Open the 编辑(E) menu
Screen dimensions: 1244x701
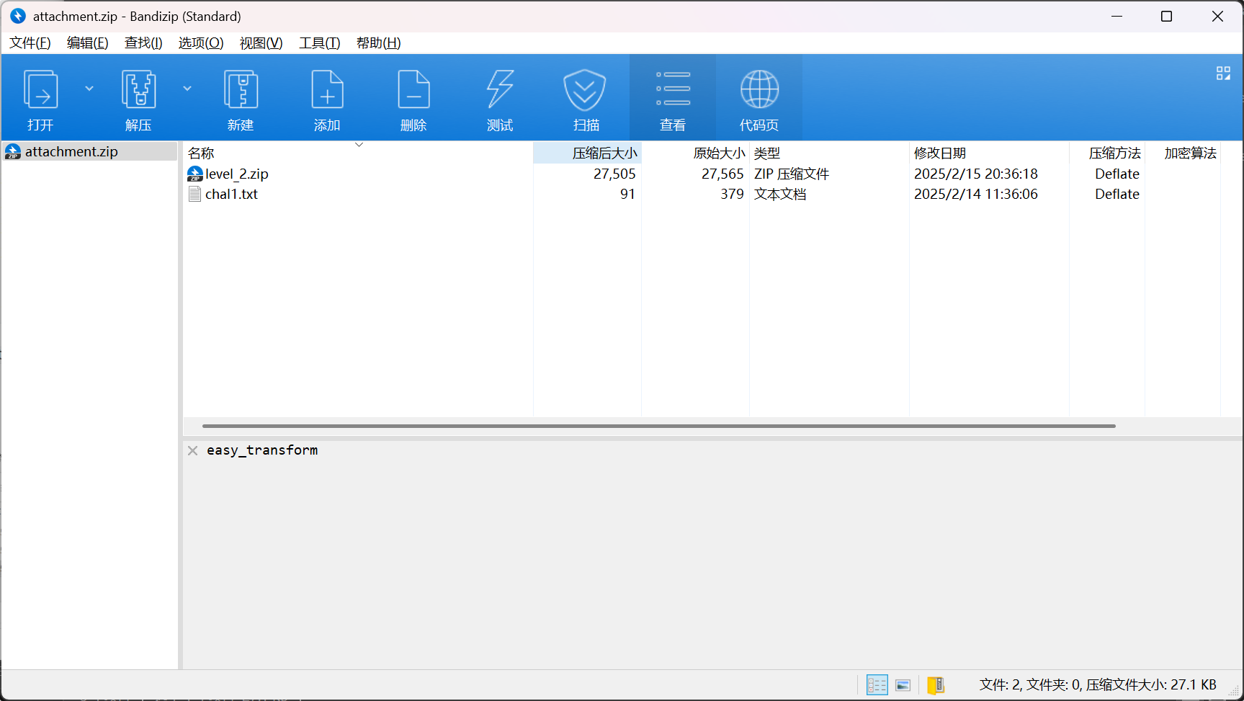click(88, 43)
